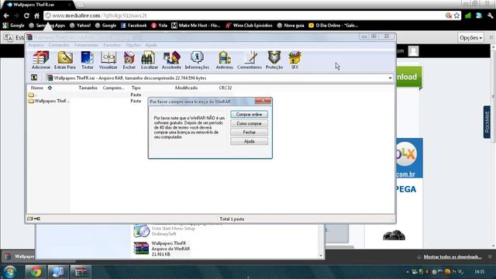Click the translate icon in Chrome's infobar
The height and width of the screenshot is (279, 496).
coord(9,38)
